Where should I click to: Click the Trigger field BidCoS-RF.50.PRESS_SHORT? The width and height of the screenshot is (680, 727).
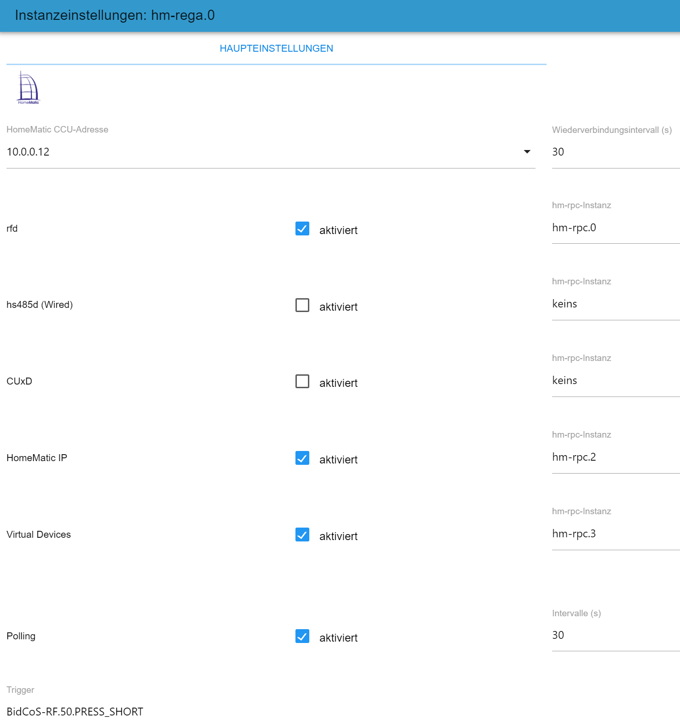point(75,712)
